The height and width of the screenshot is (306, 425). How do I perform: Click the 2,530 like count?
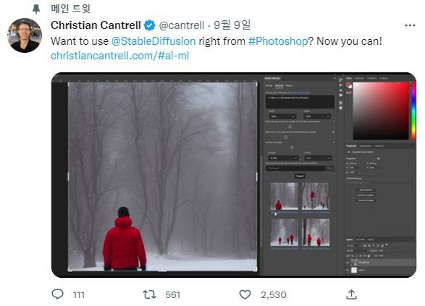274,294
